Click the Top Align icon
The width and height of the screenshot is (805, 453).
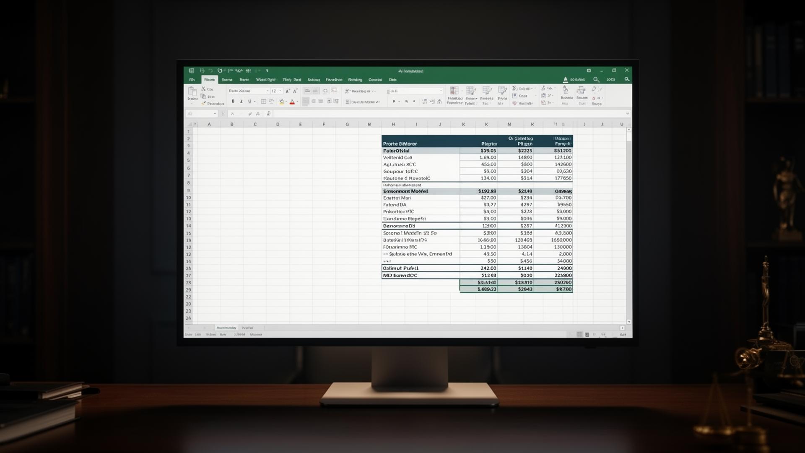pos(307,91)
